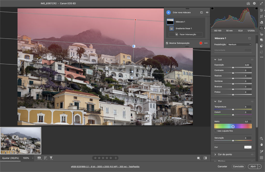Click the Concluído button
The width and height of the screenshot is (265, 172).
click(238, 167)
